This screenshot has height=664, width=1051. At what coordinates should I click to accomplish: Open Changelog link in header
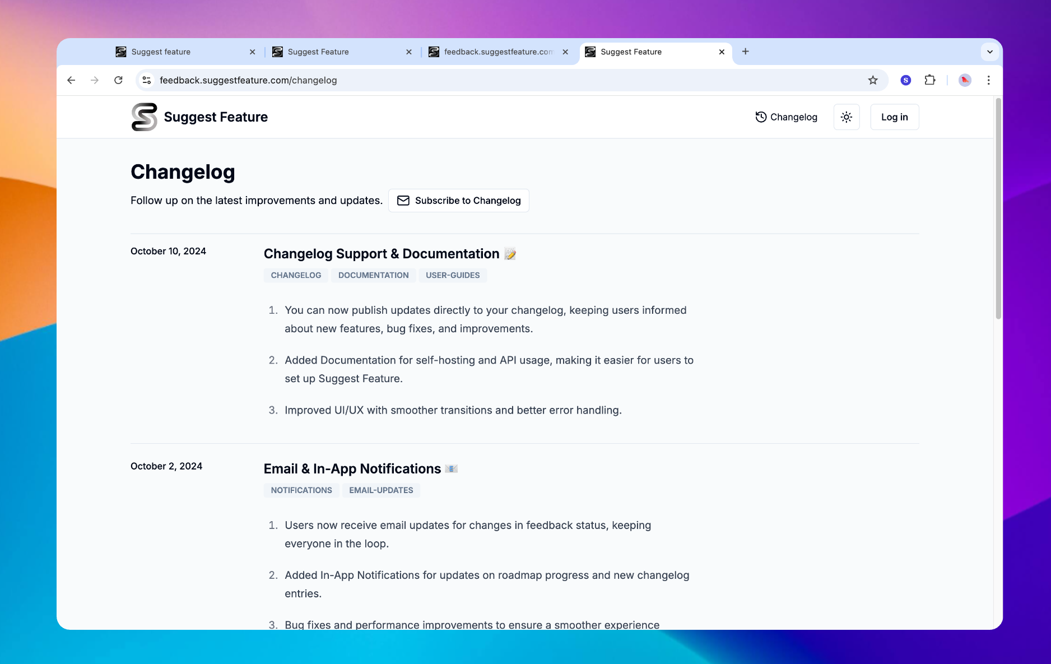787,117
